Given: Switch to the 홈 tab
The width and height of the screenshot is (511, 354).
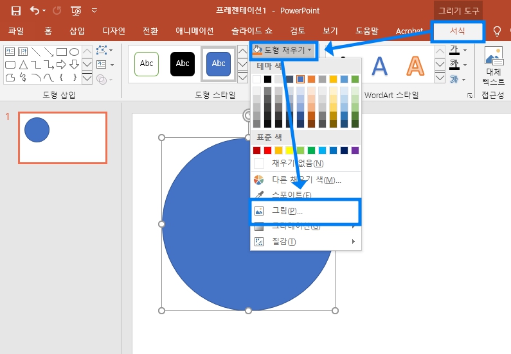Looking at the screenshot, I should click(48, 31).
